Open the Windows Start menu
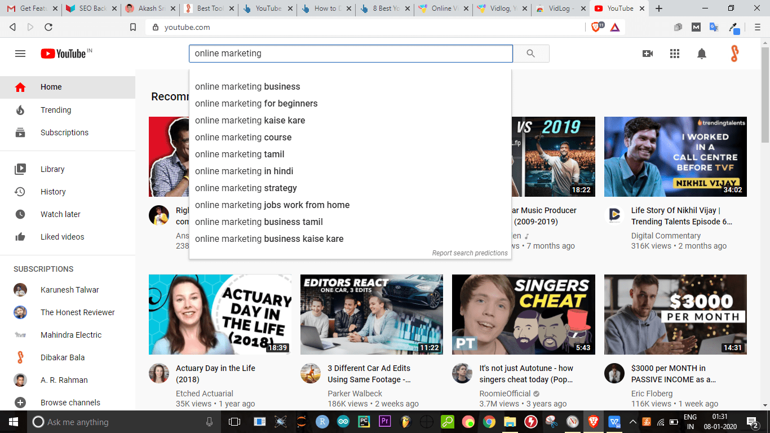Screen dimensions: 770x433 coord(13,422)
